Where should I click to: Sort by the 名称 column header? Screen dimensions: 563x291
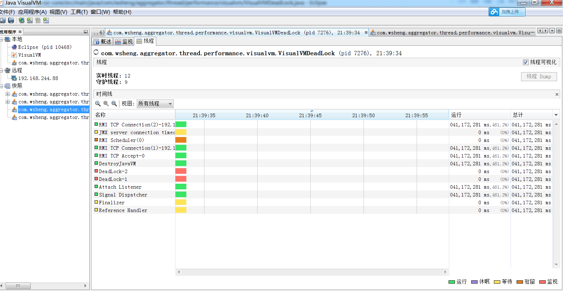coord(134,115)
